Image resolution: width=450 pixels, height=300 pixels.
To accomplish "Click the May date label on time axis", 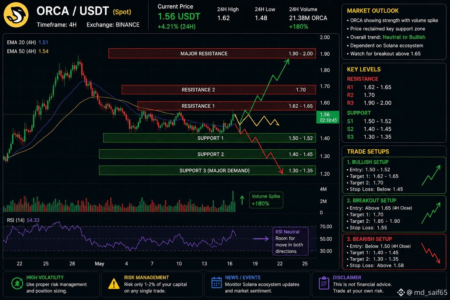I will pyautogui.click(x=99, y=263).
